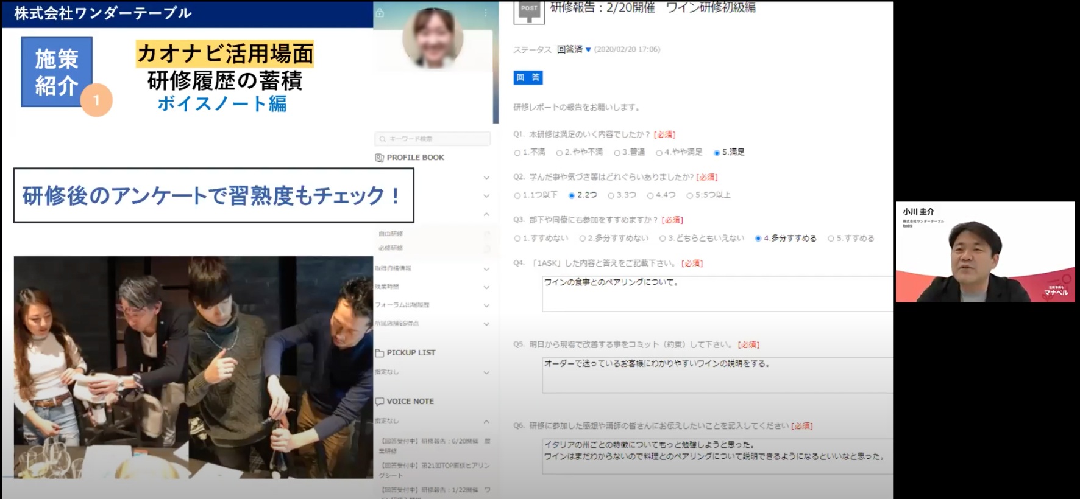1080x499 pixels.
Task: Select Q1 option 1.不満
Action: pos(517,153)
